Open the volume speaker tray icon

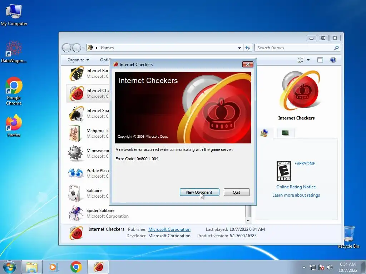coord(330,267)
